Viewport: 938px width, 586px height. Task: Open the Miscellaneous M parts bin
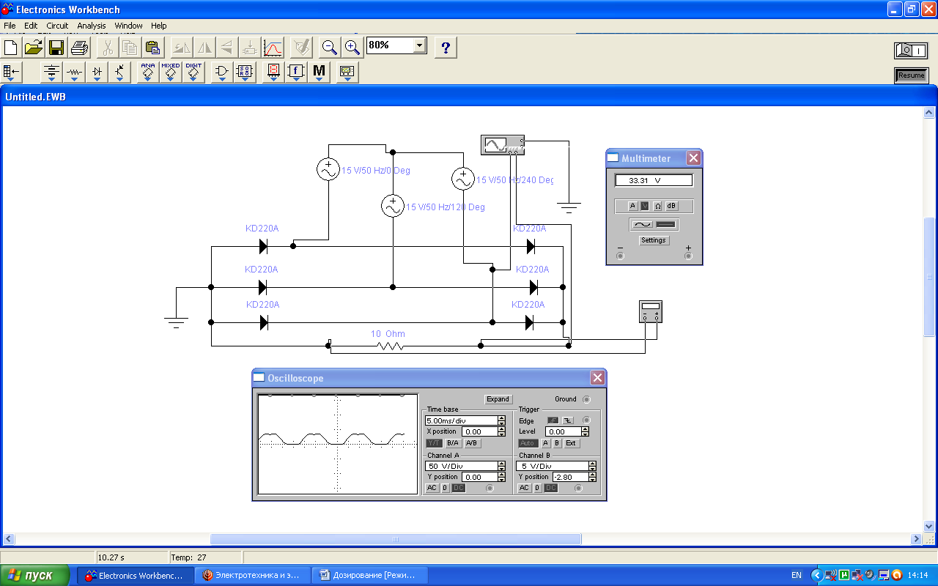(x=319, y=73)
